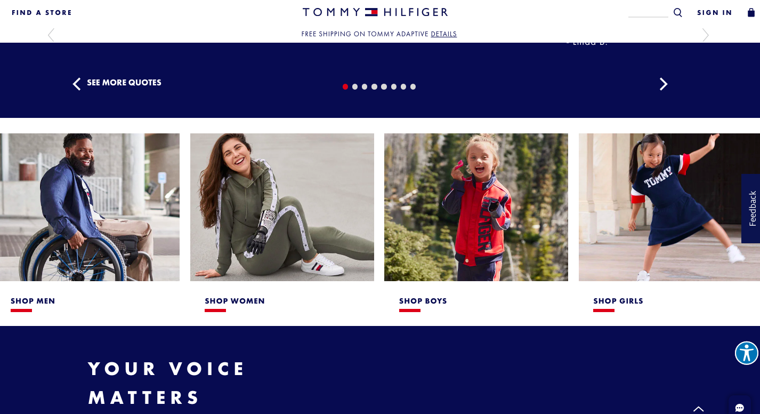The image size is (760, 414).
Task: Open the Feedback side tab
Action: point(751,209)
